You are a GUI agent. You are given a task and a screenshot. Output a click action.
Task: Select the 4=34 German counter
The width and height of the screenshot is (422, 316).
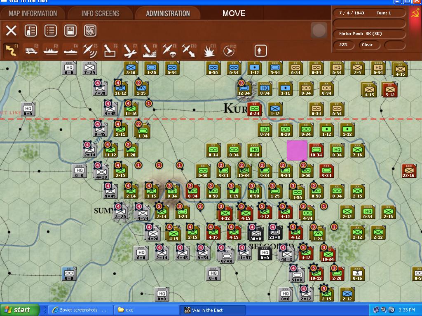pos(143,213)
